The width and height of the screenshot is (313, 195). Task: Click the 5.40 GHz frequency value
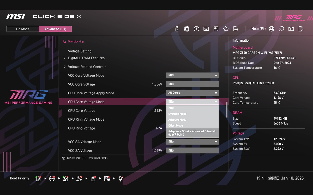tap(279, 93)
